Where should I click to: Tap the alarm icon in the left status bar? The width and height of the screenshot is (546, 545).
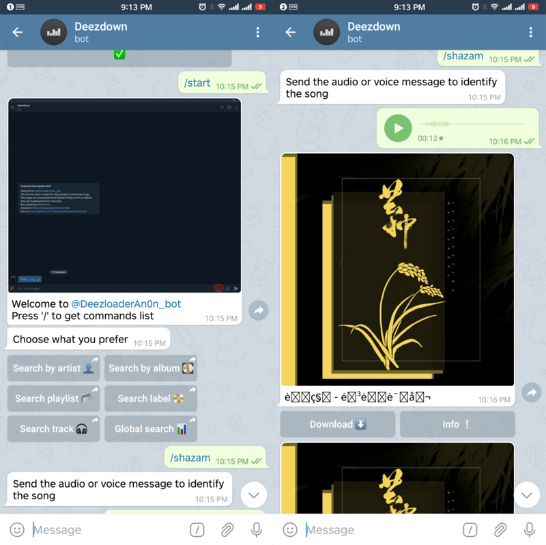click(x=202, y=7)
